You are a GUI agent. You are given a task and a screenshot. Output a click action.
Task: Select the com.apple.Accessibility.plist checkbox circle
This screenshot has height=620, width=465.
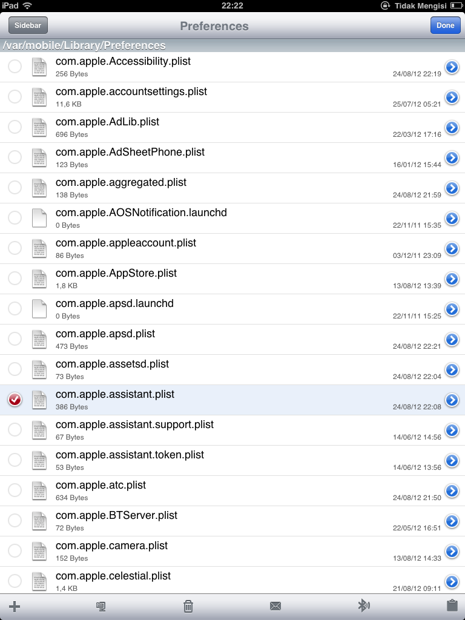15,67
